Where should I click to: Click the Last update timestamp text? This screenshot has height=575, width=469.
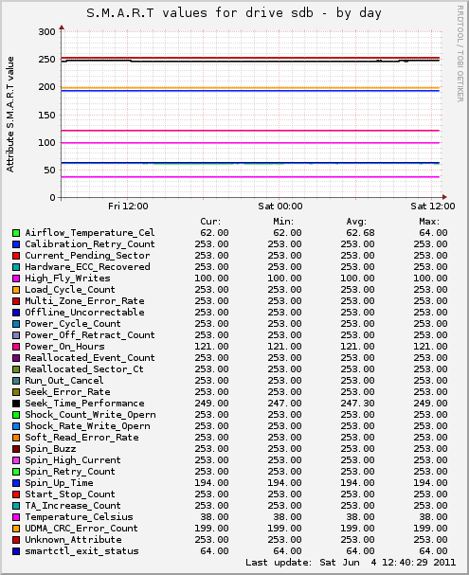click(351, 563)
